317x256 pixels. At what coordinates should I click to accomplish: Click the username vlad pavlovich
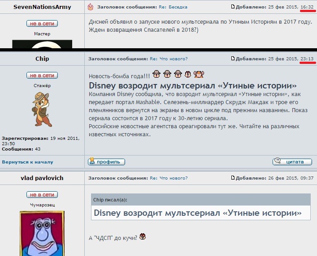[x=42, y=178]
